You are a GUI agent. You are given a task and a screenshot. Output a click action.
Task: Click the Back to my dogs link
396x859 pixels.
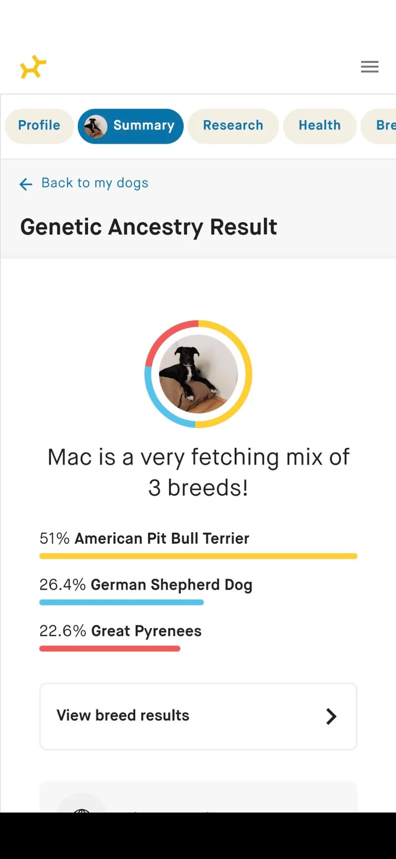tap(95, 183)
